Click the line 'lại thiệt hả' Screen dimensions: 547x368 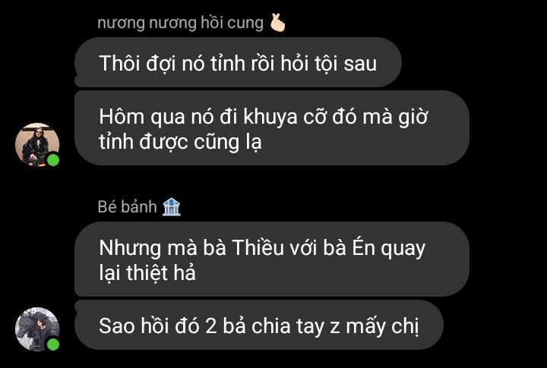(x=147, y=273)
